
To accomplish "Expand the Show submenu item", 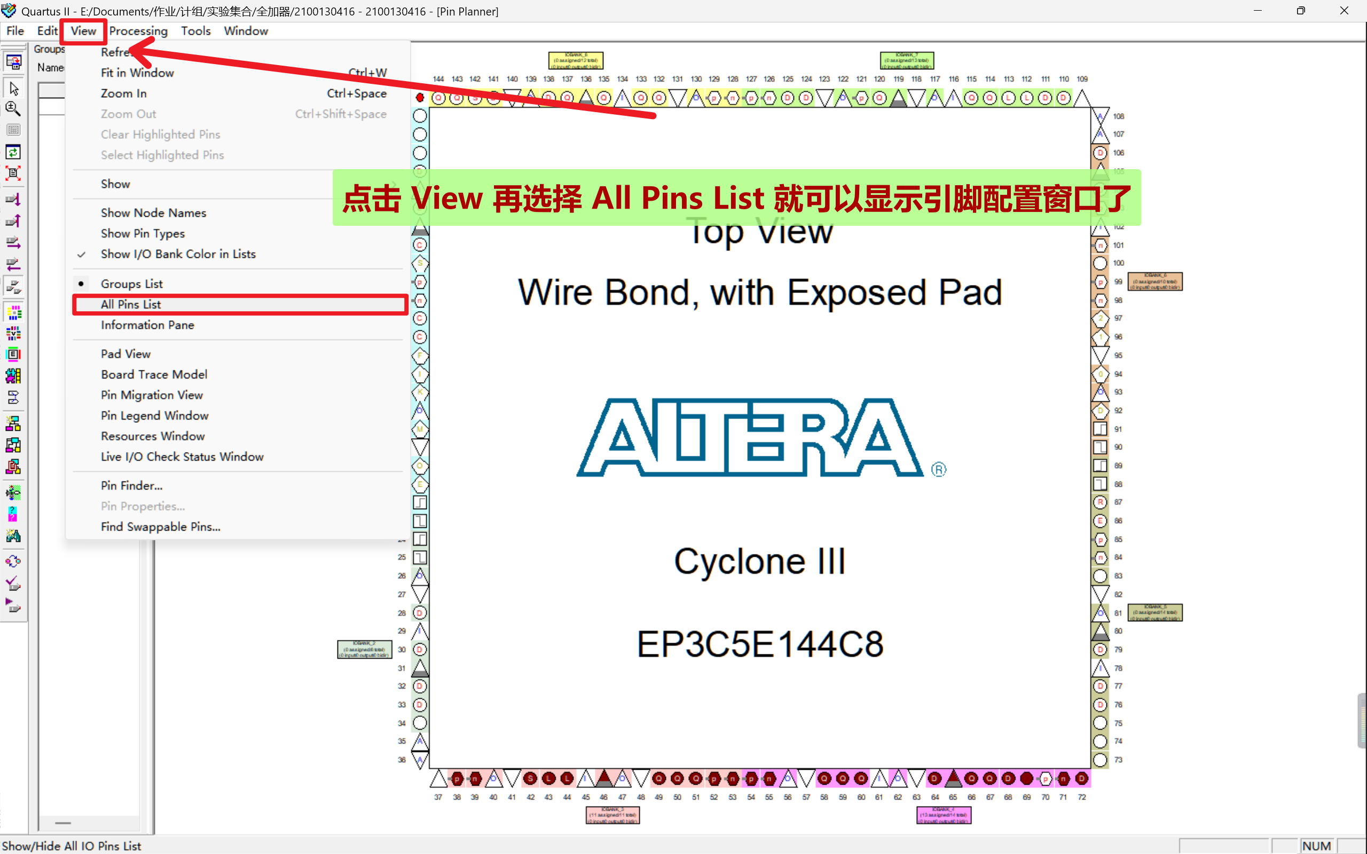I will point(115,183).
